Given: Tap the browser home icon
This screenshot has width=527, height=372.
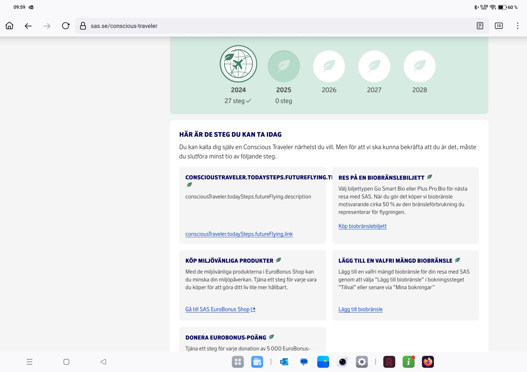Looking at the screenshot, I should (10, 26).
